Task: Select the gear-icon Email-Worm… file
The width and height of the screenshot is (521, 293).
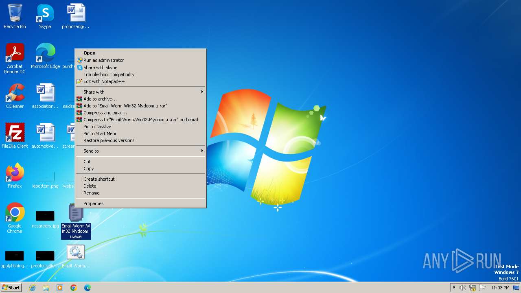Action: coord(76,256)
